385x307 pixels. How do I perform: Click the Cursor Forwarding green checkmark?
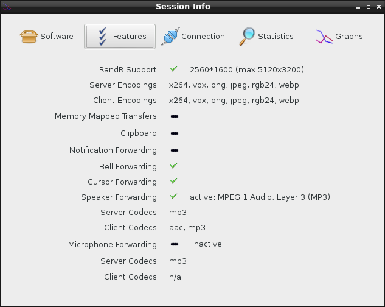(x=173, y=182)
